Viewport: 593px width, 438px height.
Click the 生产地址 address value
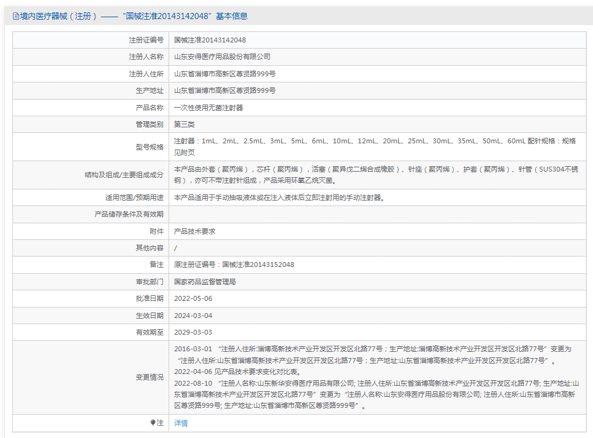pyautogui.click(x=225, y=91)
